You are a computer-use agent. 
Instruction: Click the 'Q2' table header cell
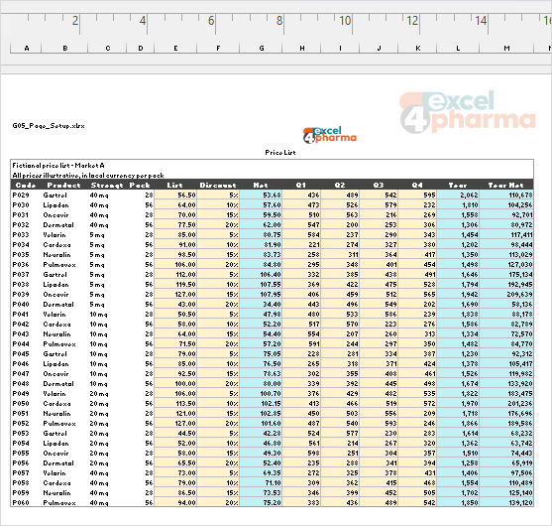point(340,185)
